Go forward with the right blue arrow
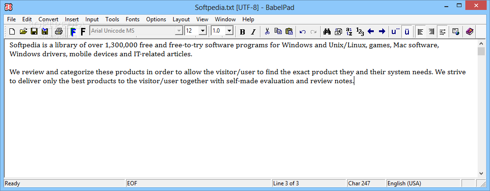The image size is (490, 191). coord(382,32)
